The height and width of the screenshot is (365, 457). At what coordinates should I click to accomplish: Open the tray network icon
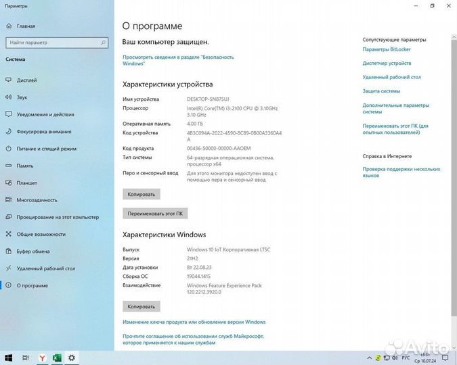point(387,358)
